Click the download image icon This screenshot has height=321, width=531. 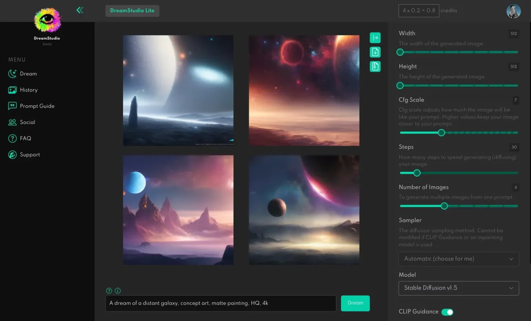tap(375, 52)
